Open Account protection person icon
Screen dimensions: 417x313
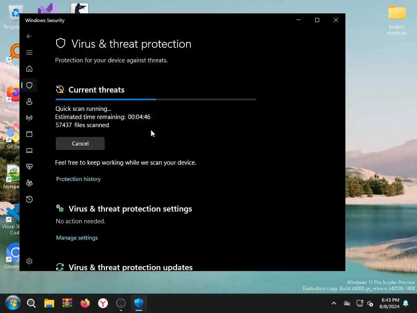coord(29,101)
